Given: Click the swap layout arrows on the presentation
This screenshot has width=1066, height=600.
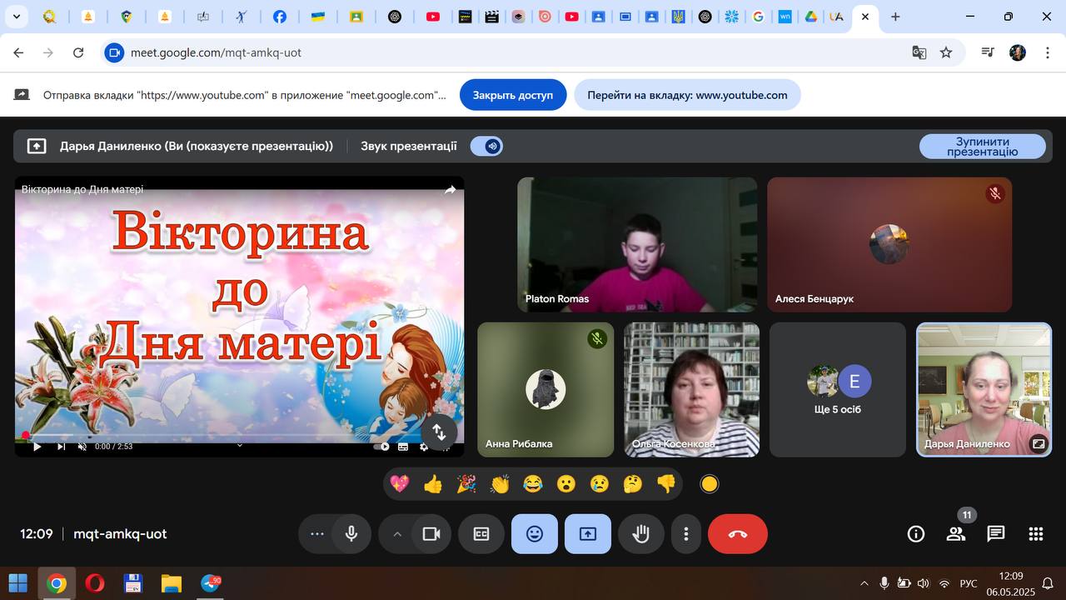Looking at the screenshot, I should 439,432.
